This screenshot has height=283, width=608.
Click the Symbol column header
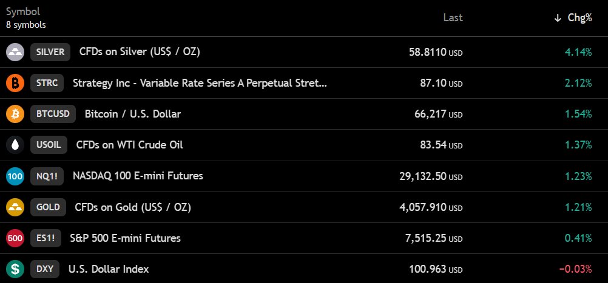(x=23, y=12)
